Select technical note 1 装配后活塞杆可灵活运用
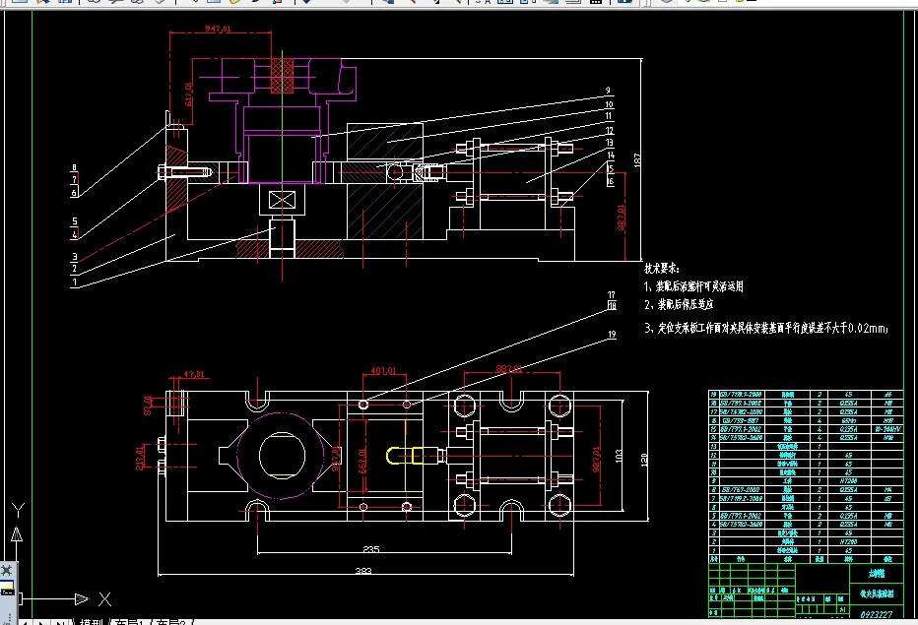This screenshot has width=918, height=625. pyautogui.click(x=693, y=286)
